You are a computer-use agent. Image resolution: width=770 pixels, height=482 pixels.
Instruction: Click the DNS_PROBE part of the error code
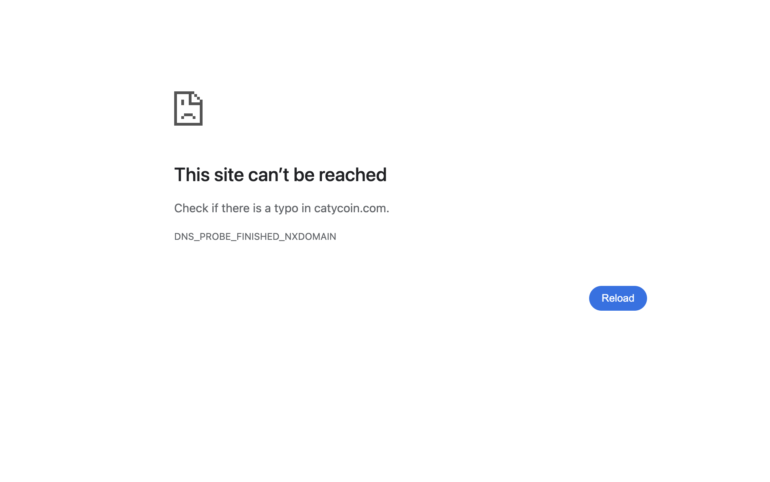tap(203, 237)
